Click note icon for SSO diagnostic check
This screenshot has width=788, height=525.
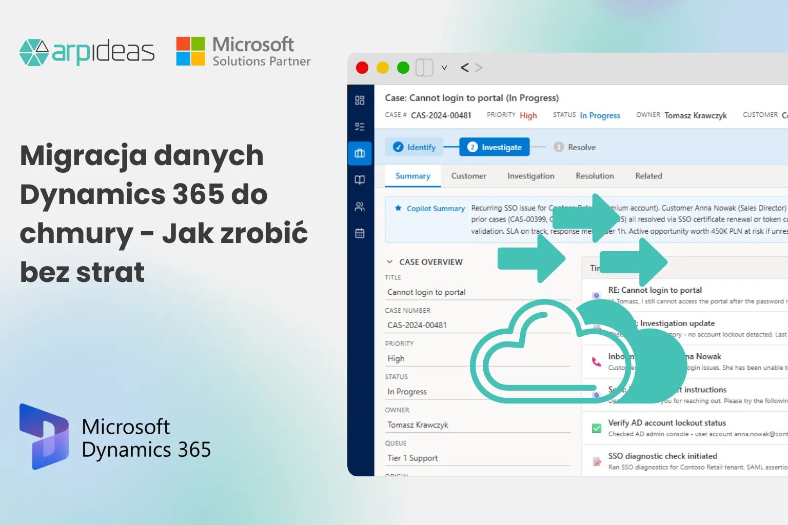click(596, 461)
